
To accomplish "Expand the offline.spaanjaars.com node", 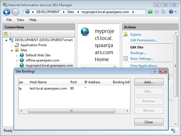I will tap(17, 61).
